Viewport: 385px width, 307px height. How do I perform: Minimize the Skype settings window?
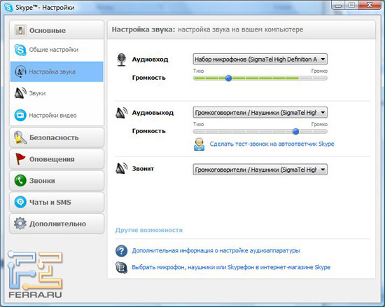[338, 5]
